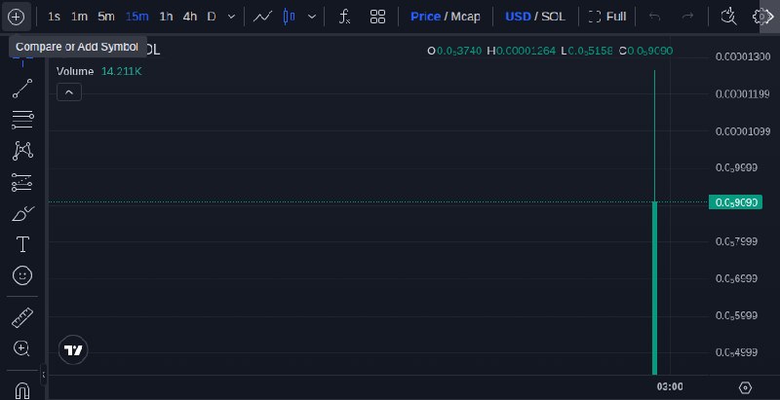Expand the timeframe interval dropdown
Screen dimensions: 780x400
[x=231, y=17]
